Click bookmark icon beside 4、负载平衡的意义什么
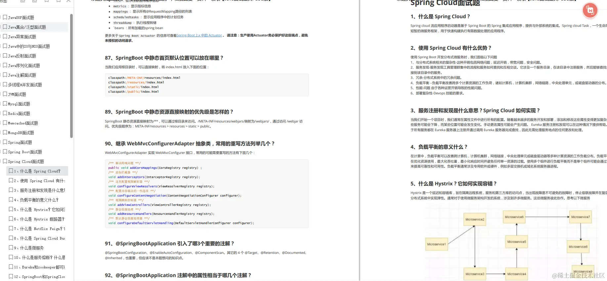Viewport: 607px width, 281px height. tap(11, 200)
